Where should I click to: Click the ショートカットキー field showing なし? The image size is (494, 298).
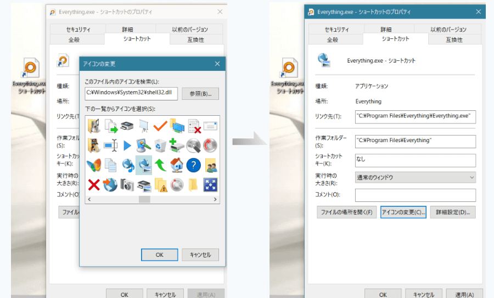416,160
